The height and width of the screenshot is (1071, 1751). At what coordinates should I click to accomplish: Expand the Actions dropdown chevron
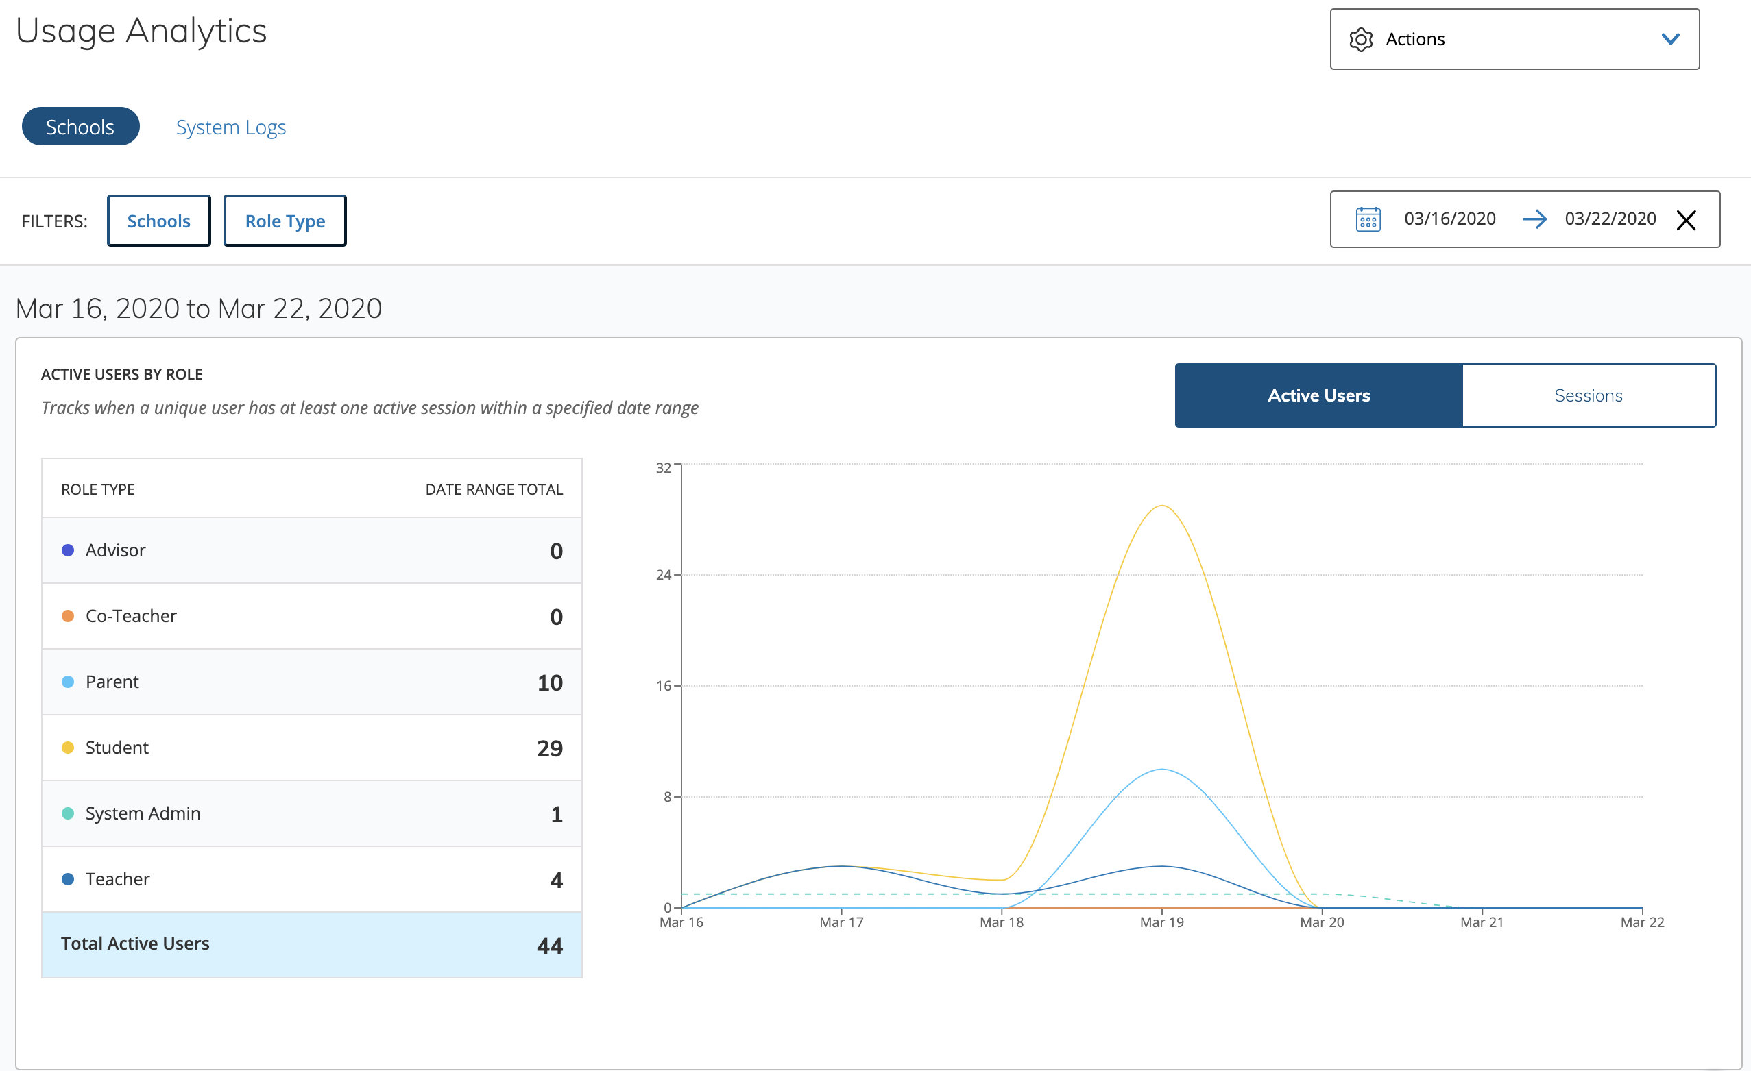(x=1670, y=39)
